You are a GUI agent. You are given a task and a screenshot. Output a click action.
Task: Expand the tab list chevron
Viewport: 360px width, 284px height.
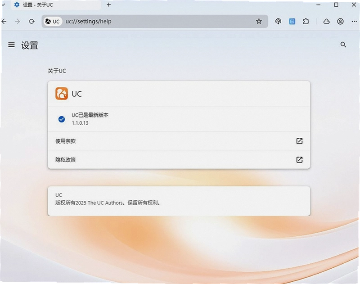click(3, 5)
